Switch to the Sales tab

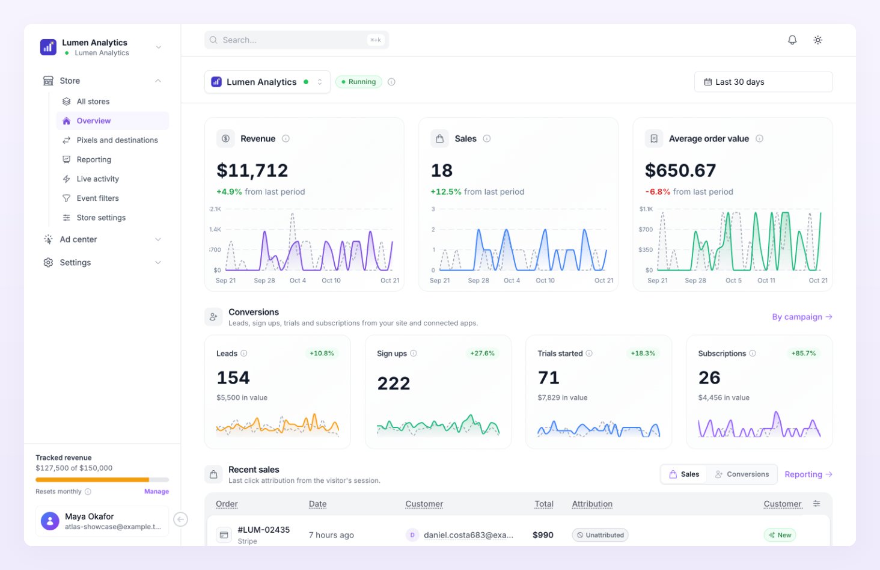coord(684,474)
